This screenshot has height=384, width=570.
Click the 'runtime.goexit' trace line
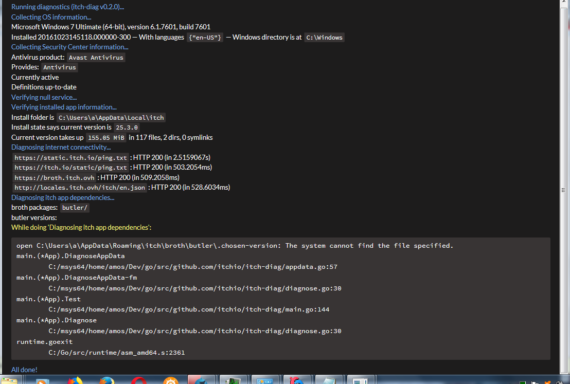(44, 342)
